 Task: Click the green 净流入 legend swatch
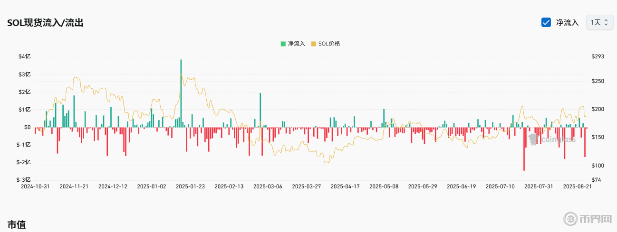point(283,44)
